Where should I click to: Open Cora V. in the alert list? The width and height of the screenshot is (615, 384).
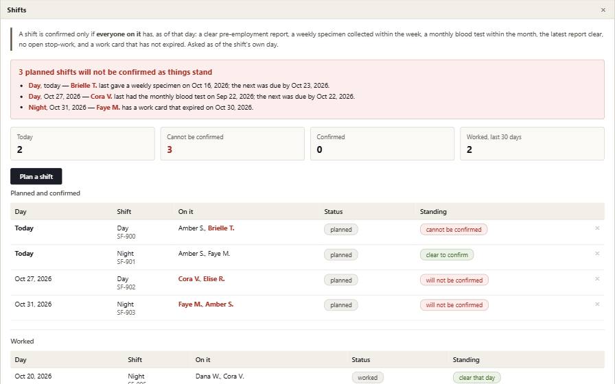(x=101, y=97)
